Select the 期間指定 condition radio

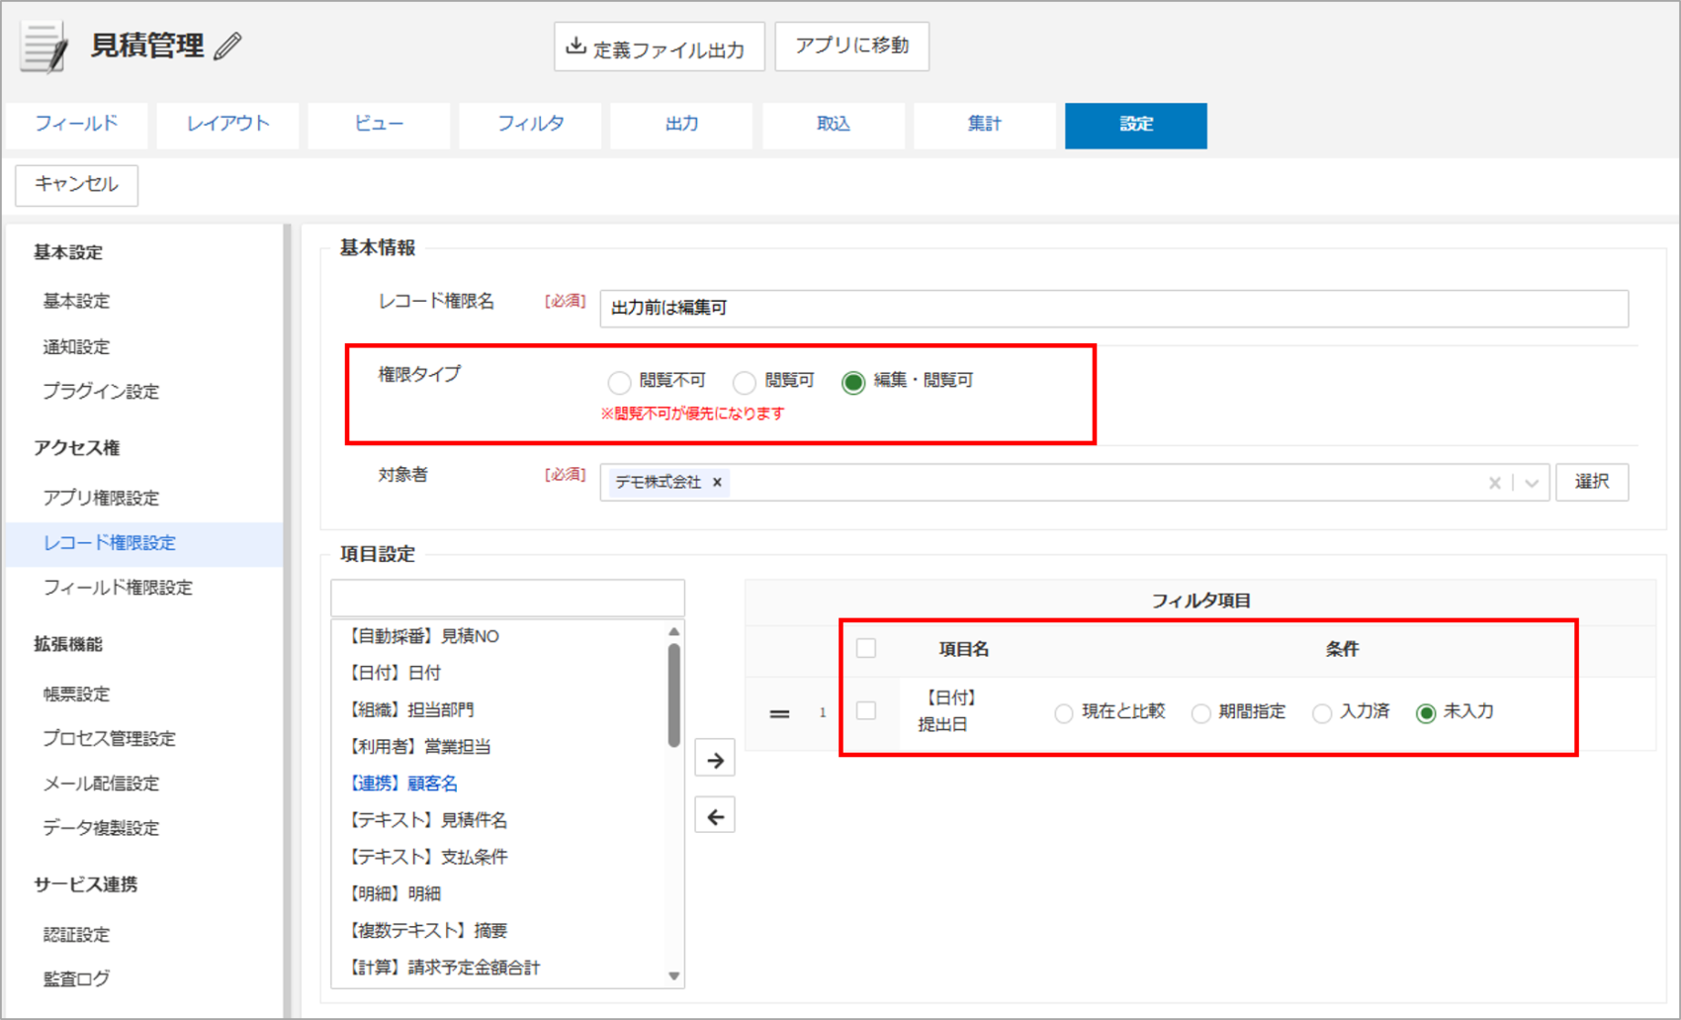click(x=1200, y=713)
